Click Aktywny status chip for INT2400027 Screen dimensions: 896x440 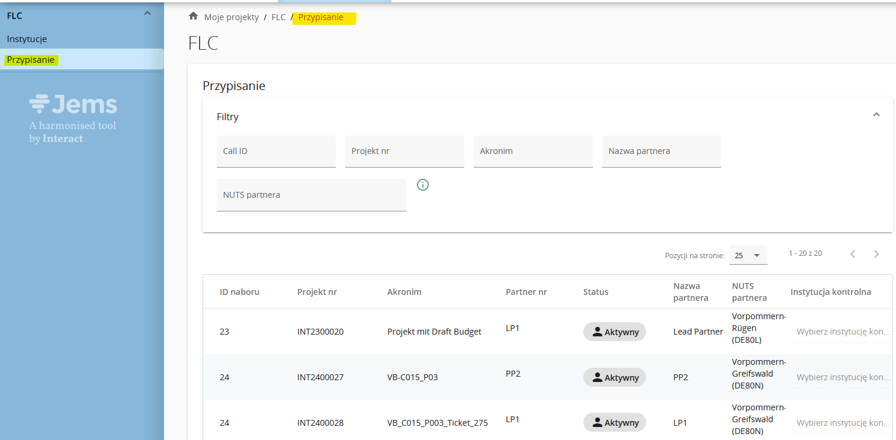614,377
